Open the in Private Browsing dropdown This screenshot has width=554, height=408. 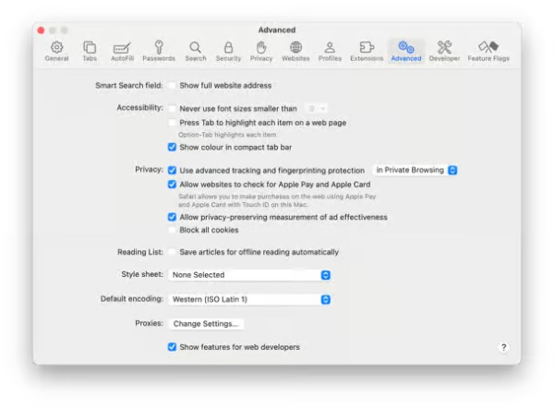tap(415, 170)
